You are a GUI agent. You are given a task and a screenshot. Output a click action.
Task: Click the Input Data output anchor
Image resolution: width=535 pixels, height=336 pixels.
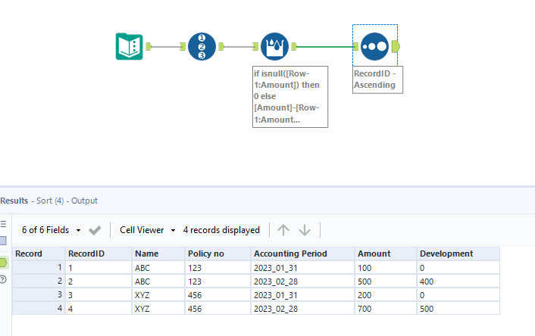coord(149,46)
